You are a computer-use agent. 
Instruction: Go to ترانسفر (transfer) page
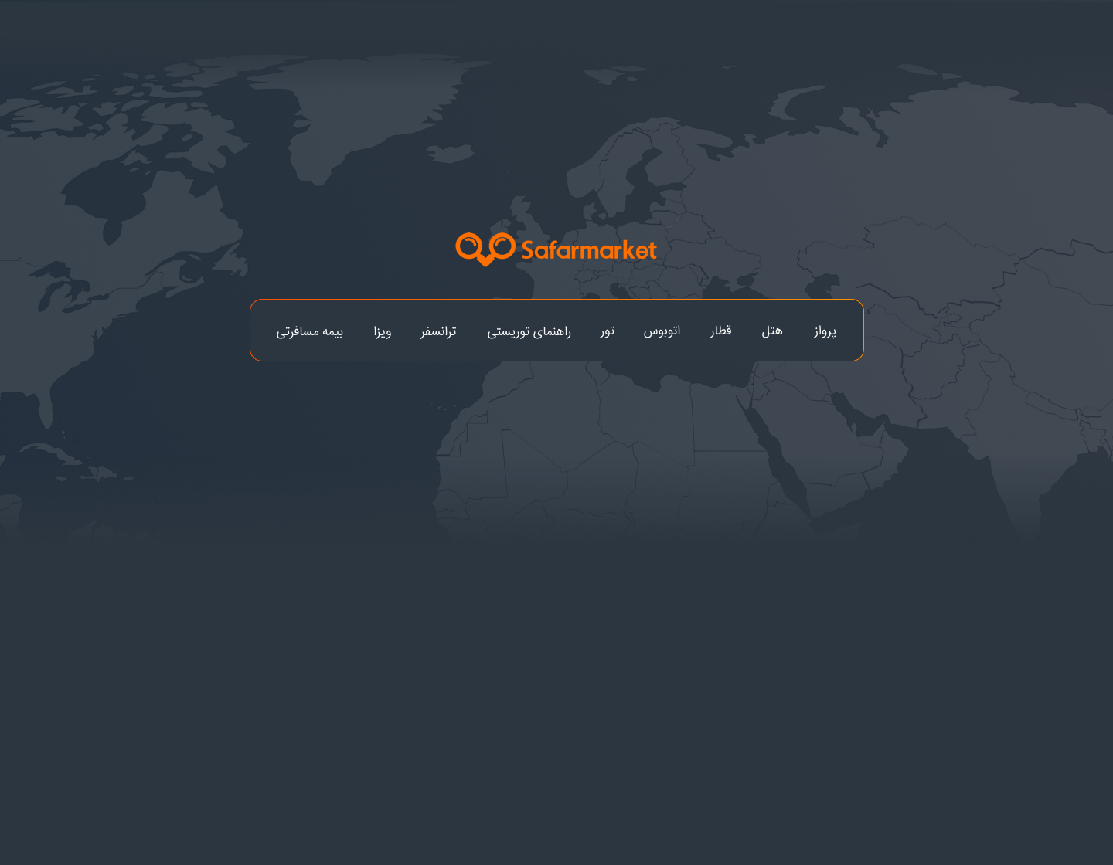pos(438,331)
